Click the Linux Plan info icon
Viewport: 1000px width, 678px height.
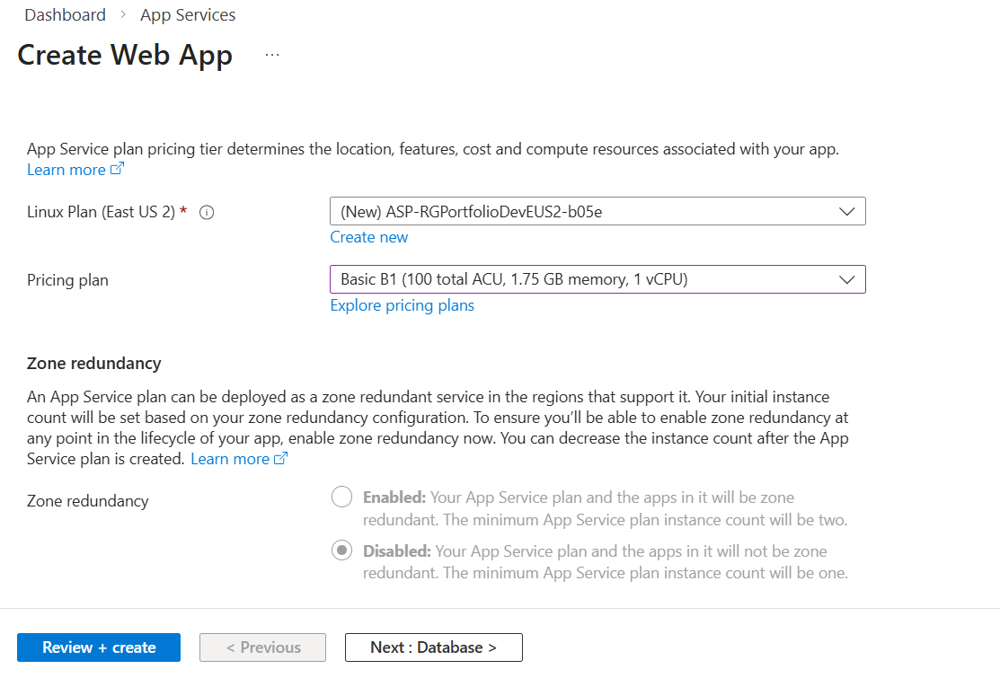pyautogui.click(x=206, y=213)
